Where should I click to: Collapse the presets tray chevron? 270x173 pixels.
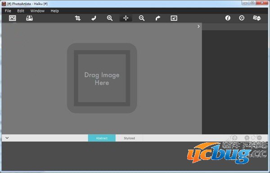pyautogui.click(x=7, y=138)
